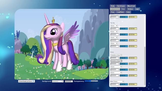The height and width of the screenshot is (91, 162).
Task: Open the fourth Shoes dropdown set to None
Action: click(x=116, y=73)
